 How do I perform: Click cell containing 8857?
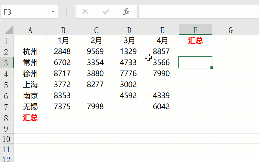163,52
